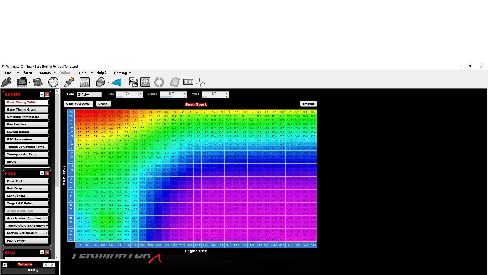Image resolution: width=488 pixels, height=275 pixels.
Task: Open Timing vs Coolant Temp
Action: [x=27, y=147]
